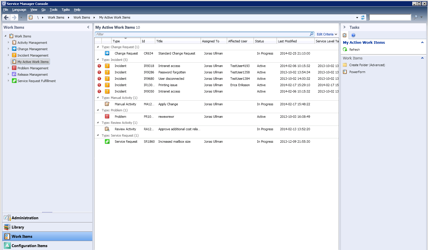This screenshot has height=250, width=428.
Task: Open the Help menu
Action: point(77,10)
